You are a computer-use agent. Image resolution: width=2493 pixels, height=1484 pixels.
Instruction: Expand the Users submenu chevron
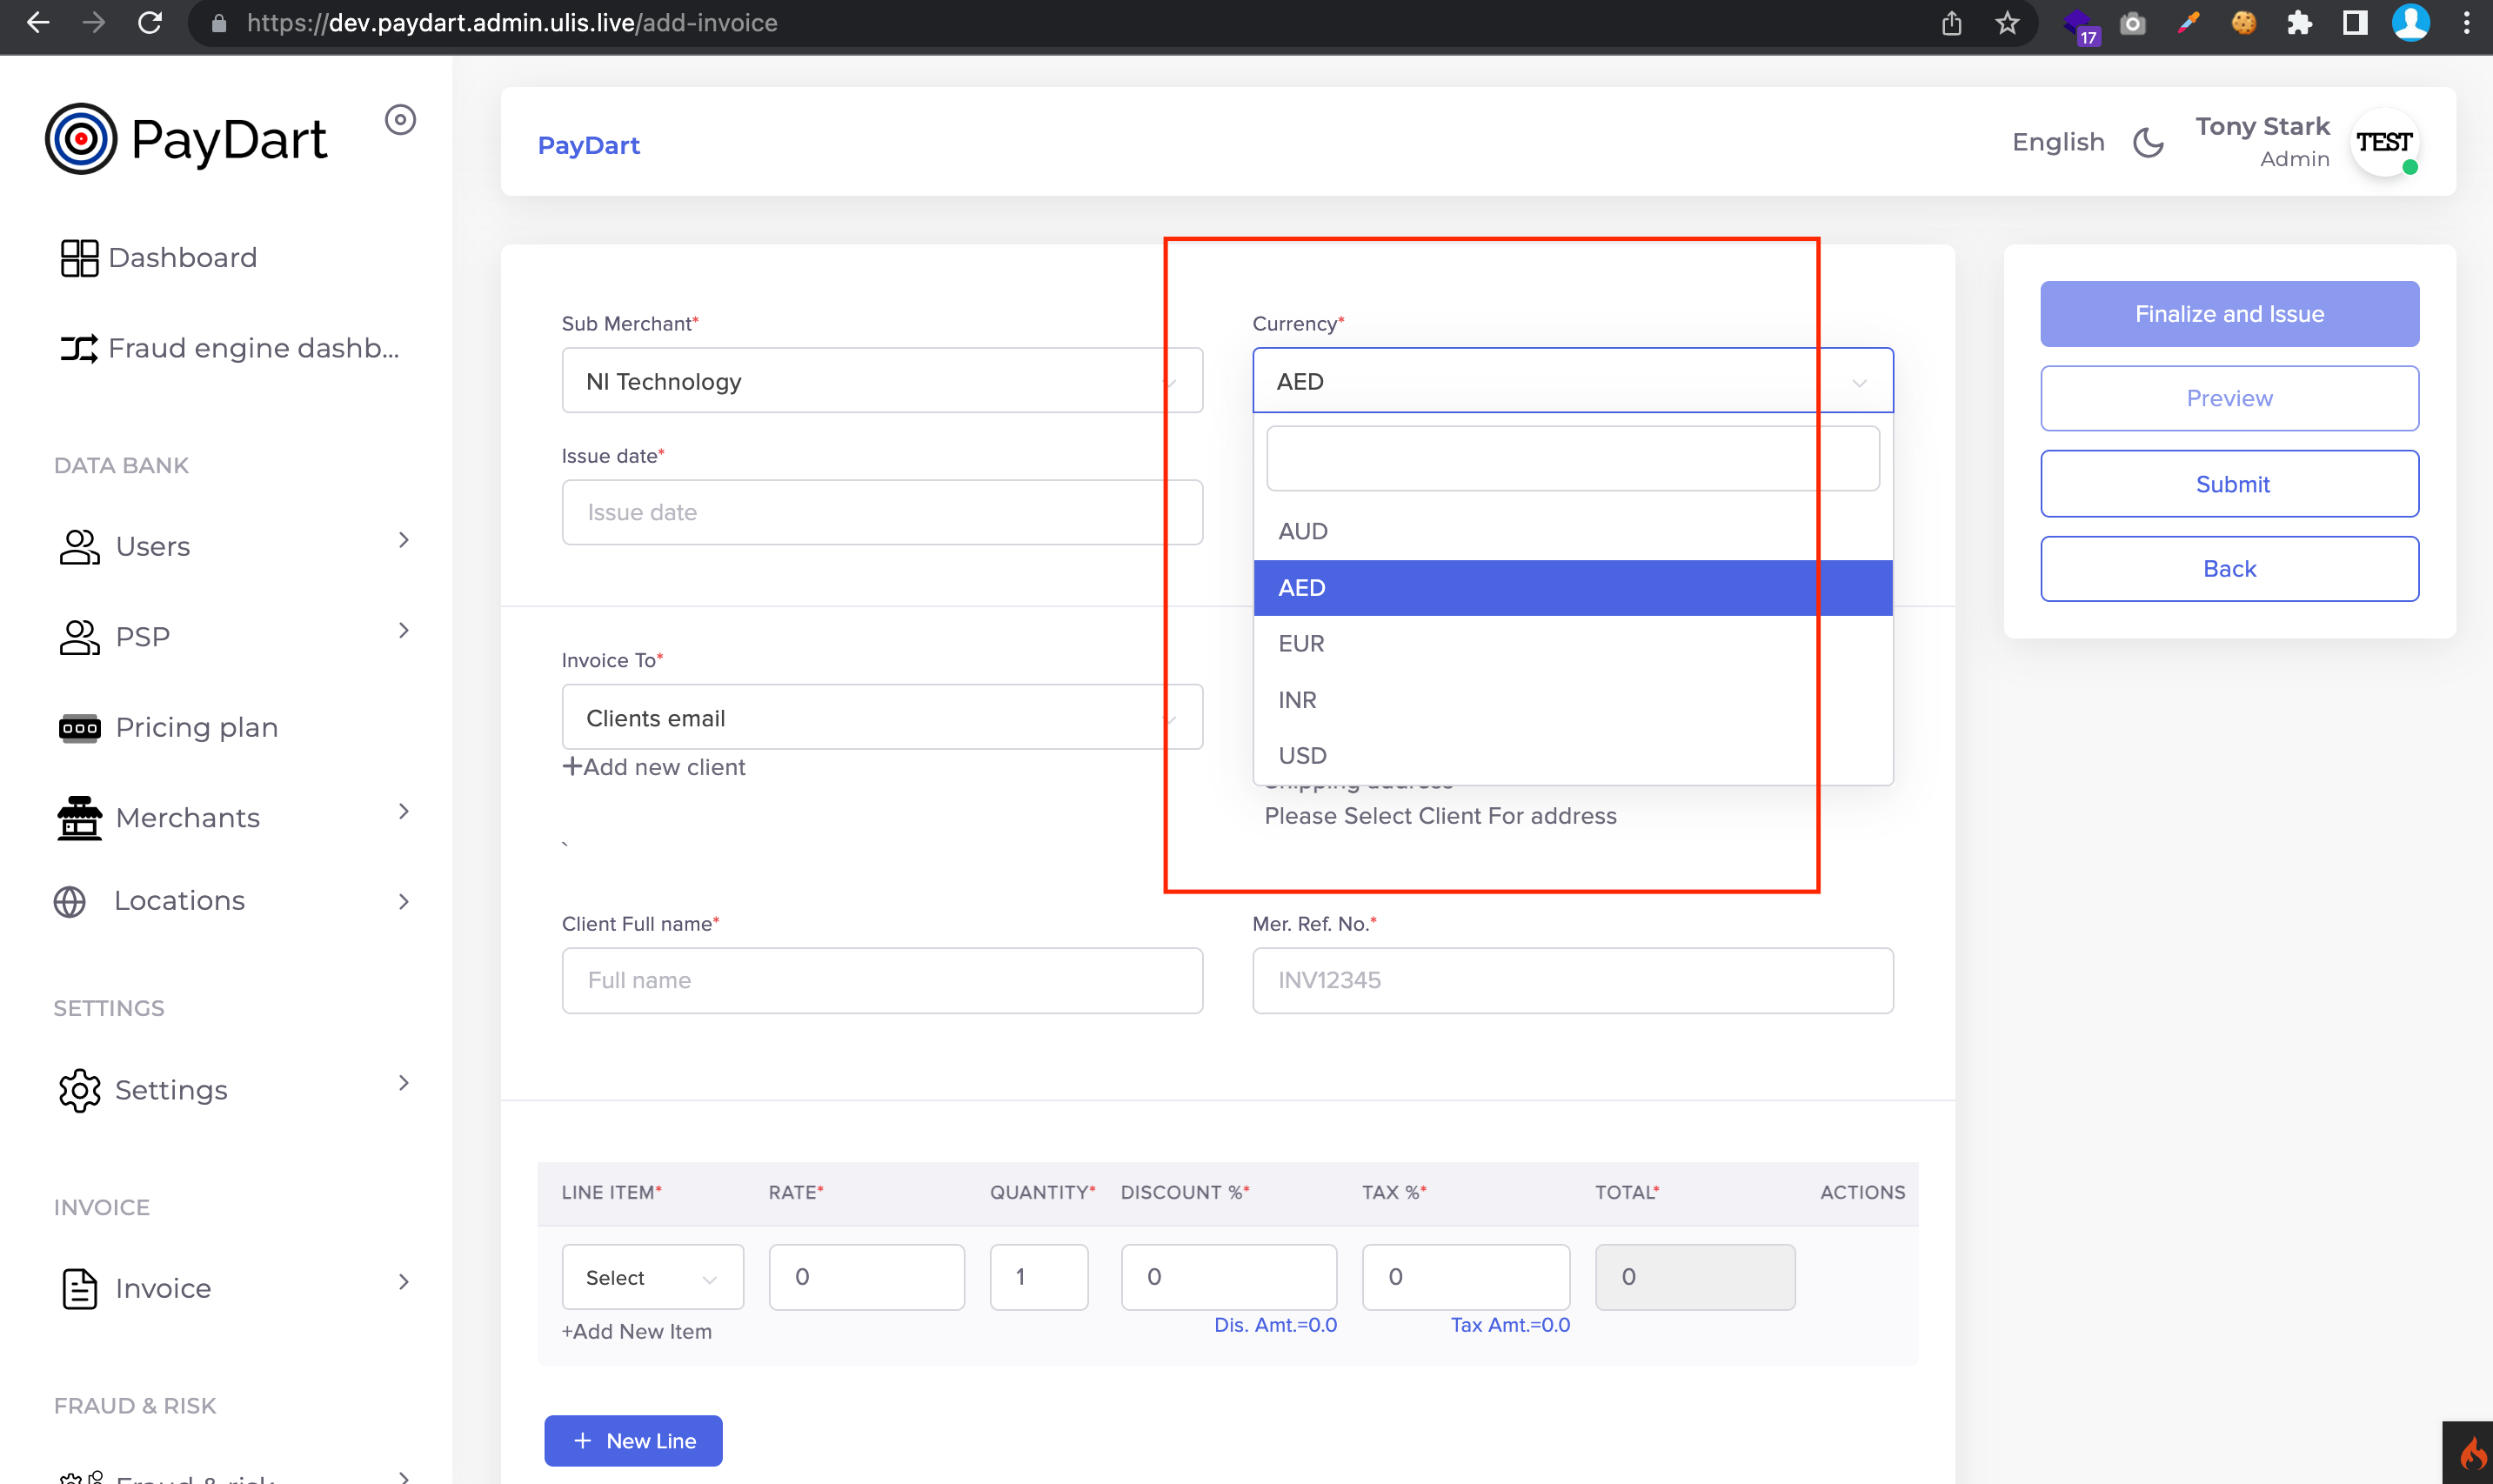(x=404, y=541)
